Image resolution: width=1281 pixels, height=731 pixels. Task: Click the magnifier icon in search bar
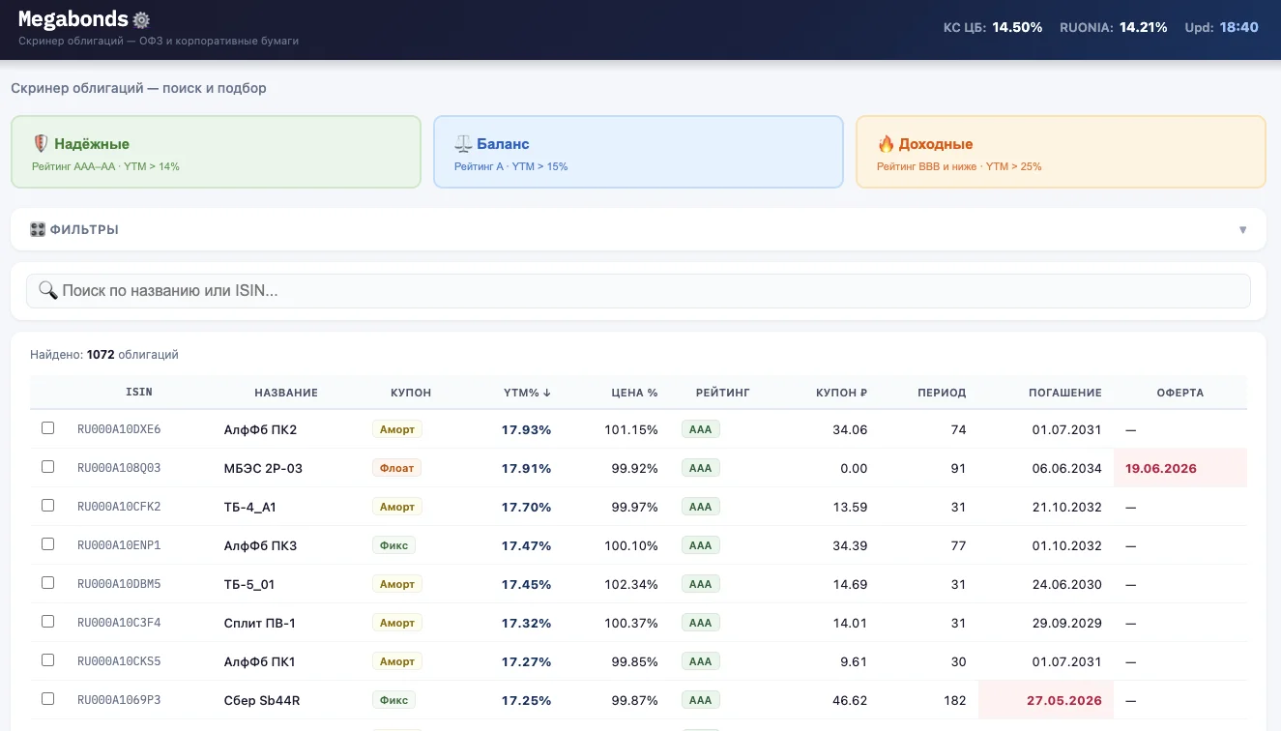click(47, 290)
